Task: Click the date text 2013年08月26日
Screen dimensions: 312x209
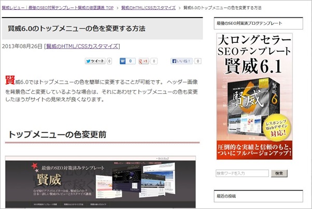Action: click(x=22, y=46)
